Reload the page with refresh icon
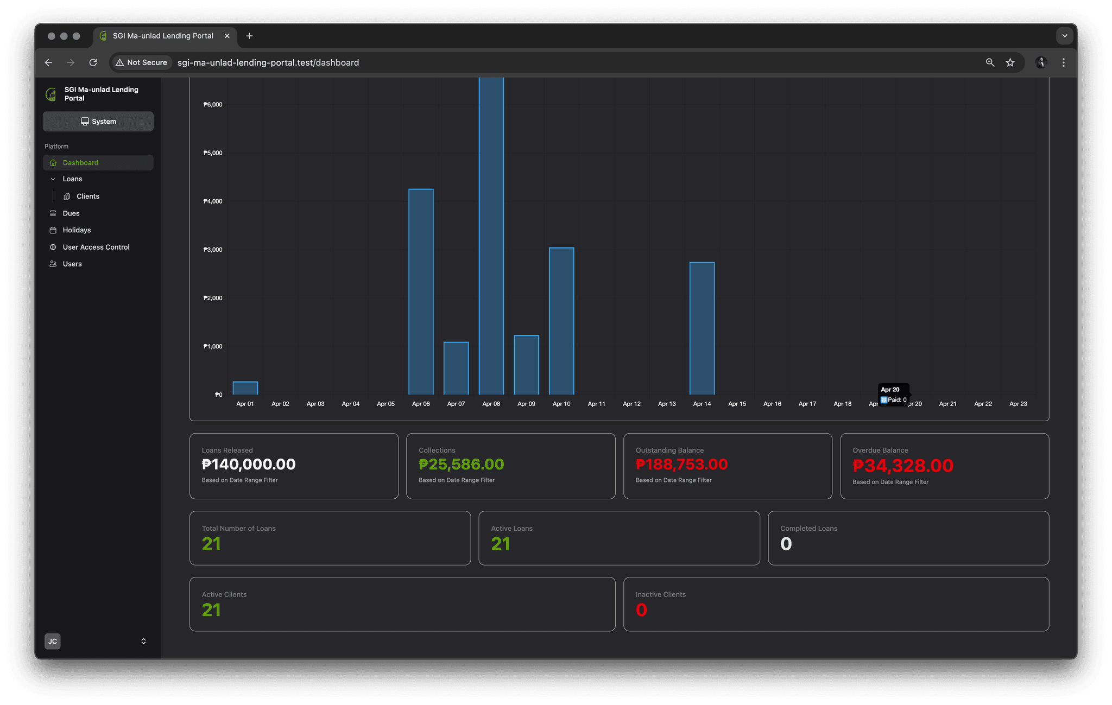The width and height of the screenshot is (1112, 705). coord(93,62)
